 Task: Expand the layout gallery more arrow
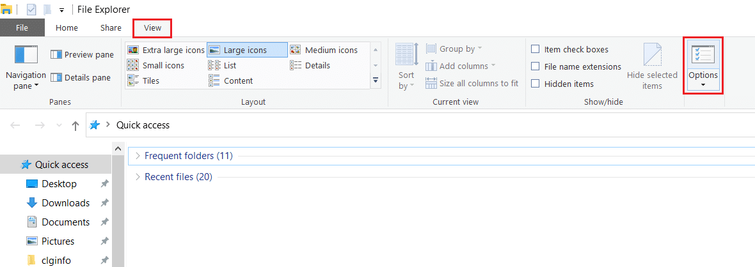[x=376, y=80]
